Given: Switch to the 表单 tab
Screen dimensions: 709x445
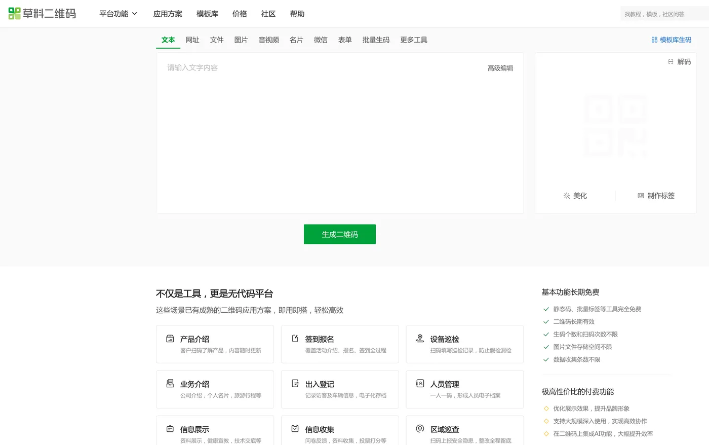Looking at the screenshot, I should tap(345, 40).
